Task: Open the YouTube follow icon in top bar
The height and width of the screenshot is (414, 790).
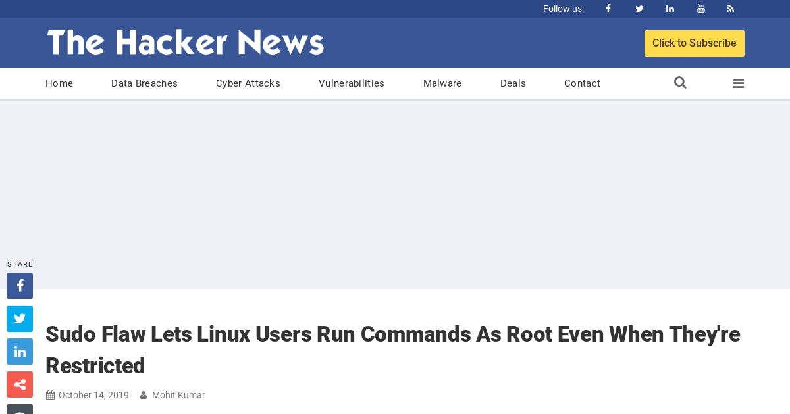Action: (x=701, y=9)
